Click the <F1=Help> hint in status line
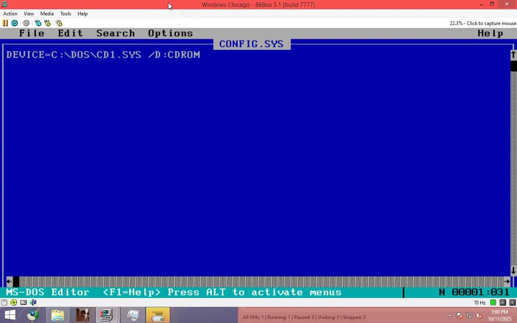Screen dimensions: 517x323 pos(132,292)
